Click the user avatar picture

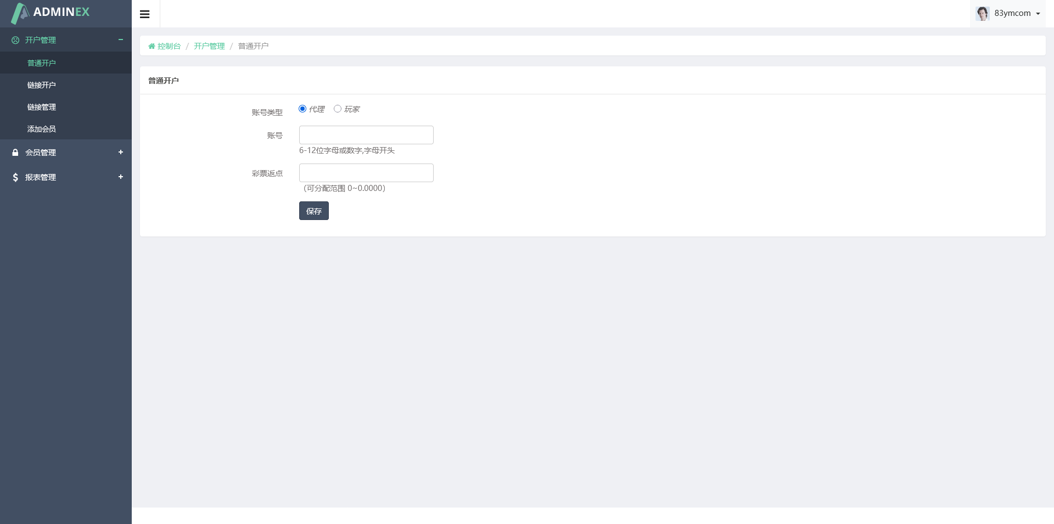[982, 13]
